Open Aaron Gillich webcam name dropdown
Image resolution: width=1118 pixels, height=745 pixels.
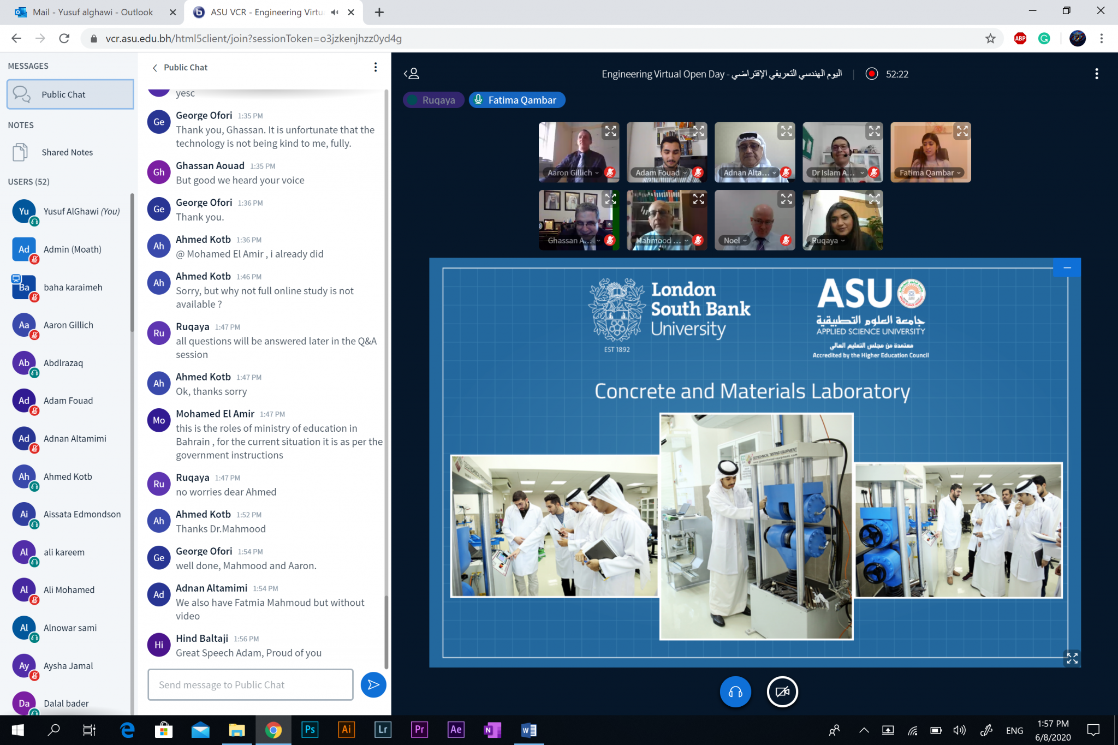(573, 172)
